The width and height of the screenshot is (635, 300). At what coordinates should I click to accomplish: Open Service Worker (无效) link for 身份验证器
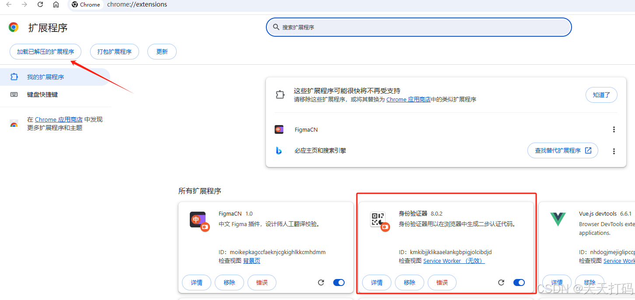(454, 261)
